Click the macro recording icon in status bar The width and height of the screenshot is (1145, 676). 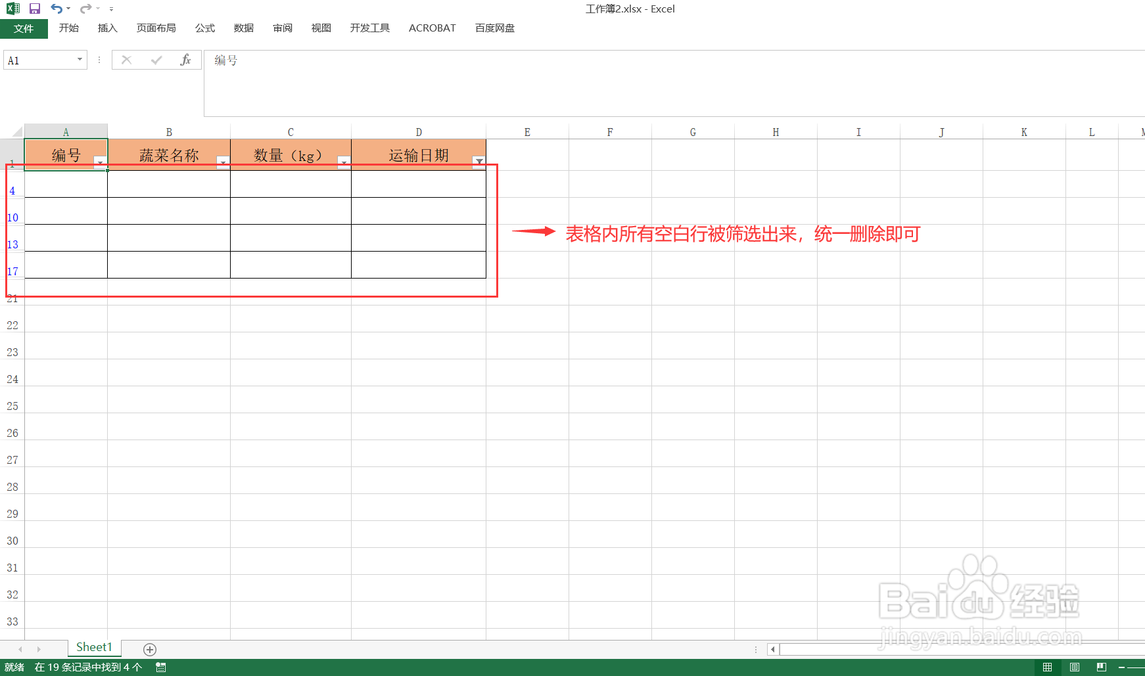(x=160, y=667)
